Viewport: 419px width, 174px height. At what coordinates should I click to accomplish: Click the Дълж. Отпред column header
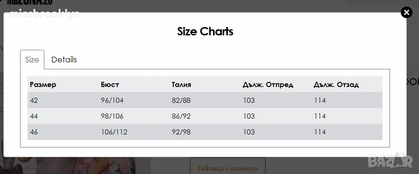click(x=268, y=85)
